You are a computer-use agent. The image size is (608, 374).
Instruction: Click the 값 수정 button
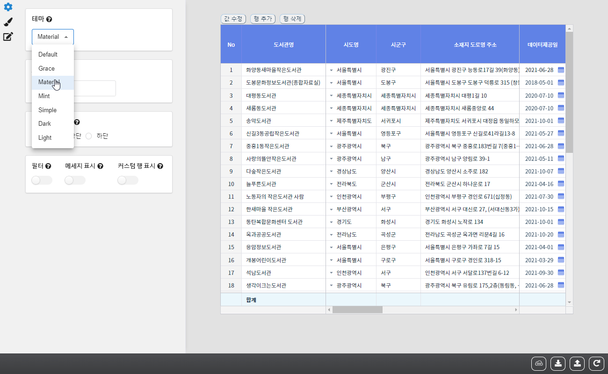click(233, 19)
